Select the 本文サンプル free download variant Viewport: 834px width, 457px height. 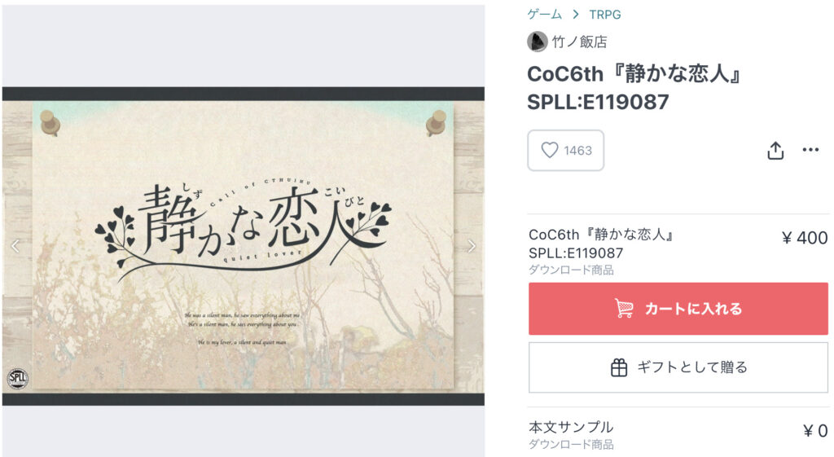678,433
